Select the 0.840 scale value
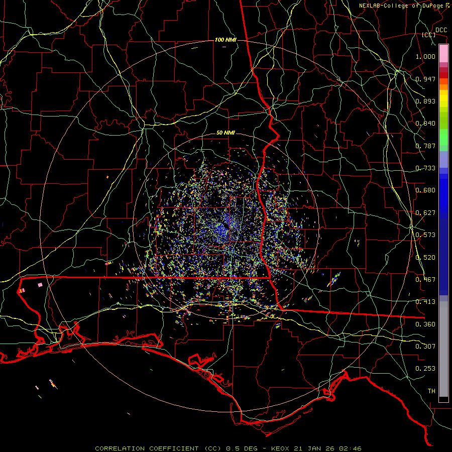Screen dimensions: 452x452 coord(425,124)
